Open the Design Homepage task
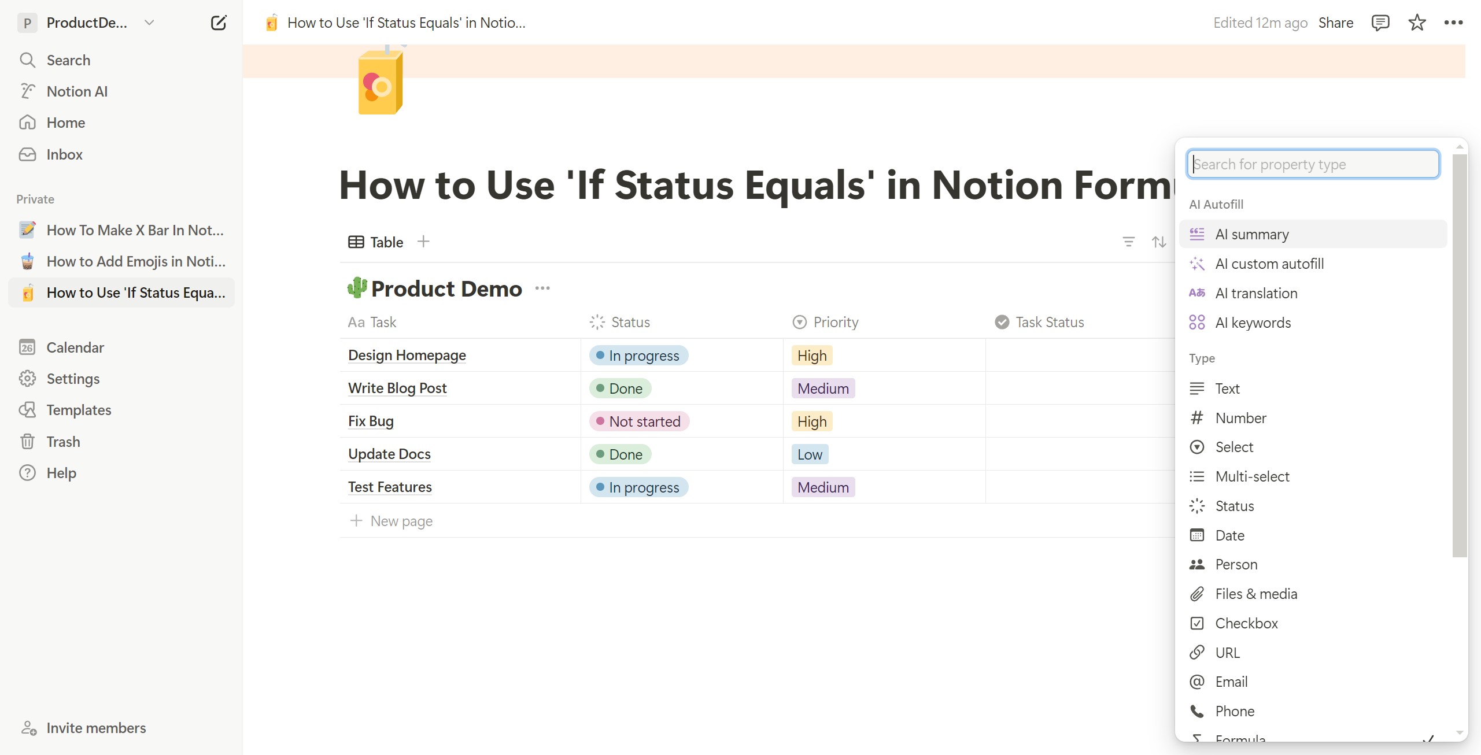 tap(407, 355)
